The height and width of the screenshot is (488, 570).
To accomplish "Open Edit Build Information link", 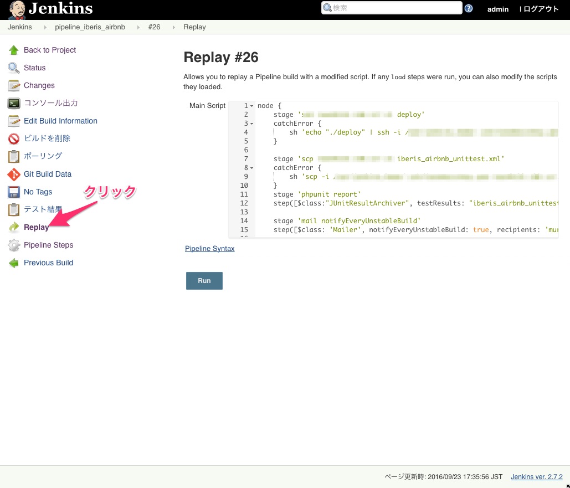I will (x=61, y=121).
